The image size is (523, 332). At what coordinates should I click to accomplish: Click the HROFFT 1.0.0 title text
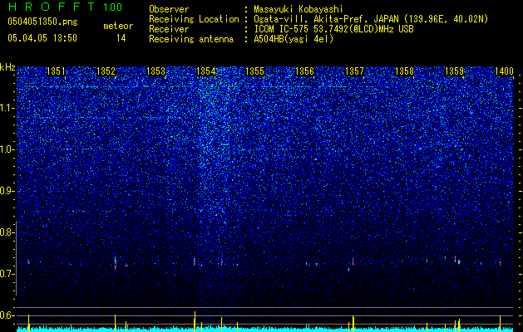tap(66, 7)
